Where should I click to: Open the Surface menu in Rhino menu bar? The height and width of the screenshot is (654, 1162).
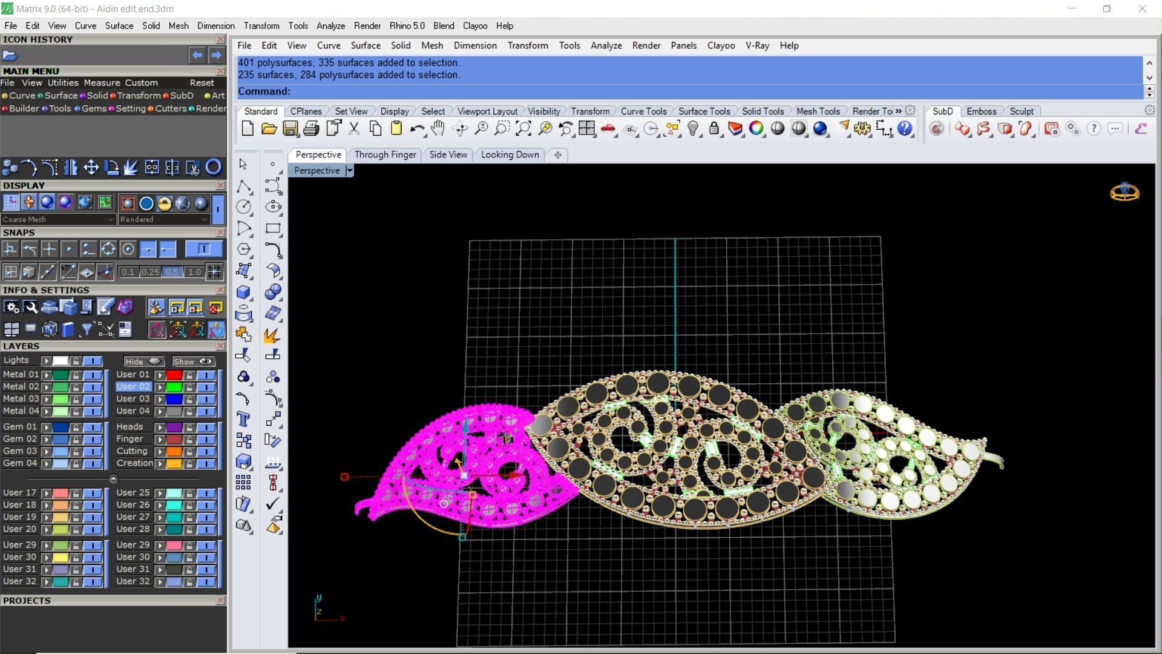(x=366, y=45)
